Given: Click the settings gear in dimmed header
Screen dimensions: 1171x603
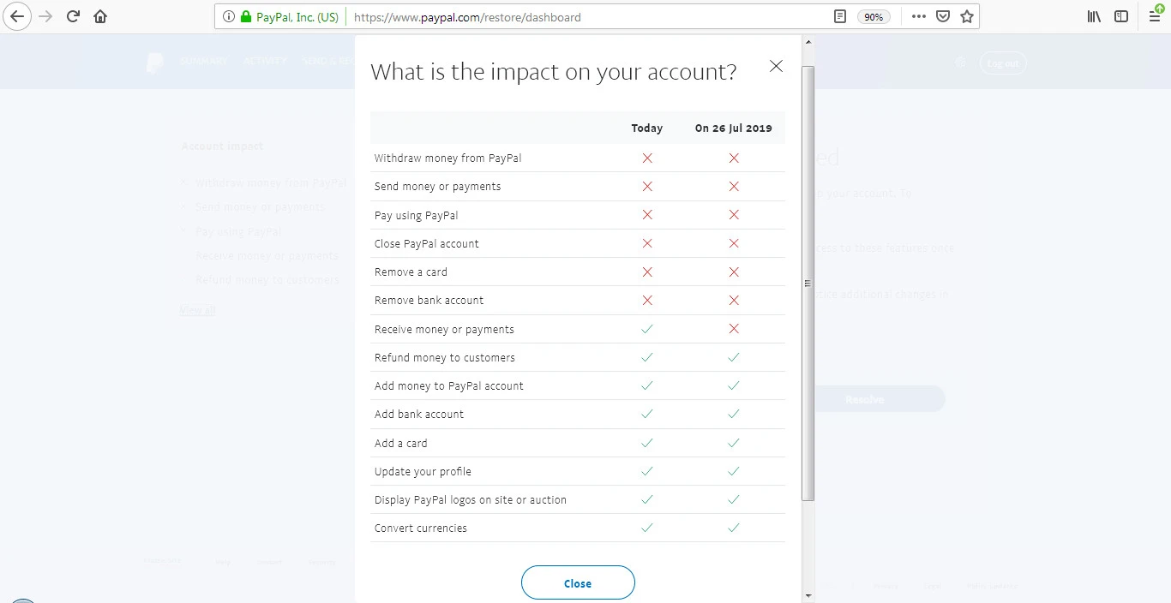Looking at the screenshot, I should click(x=960, y=63).
